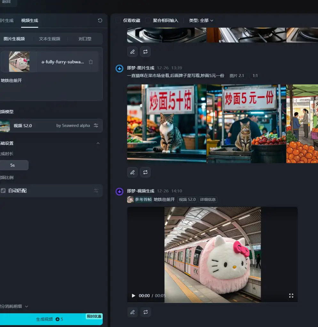Delete the uploaded a-fully-furry-subway image
Viewport: 318px width, 327px height.
[91, 62]
